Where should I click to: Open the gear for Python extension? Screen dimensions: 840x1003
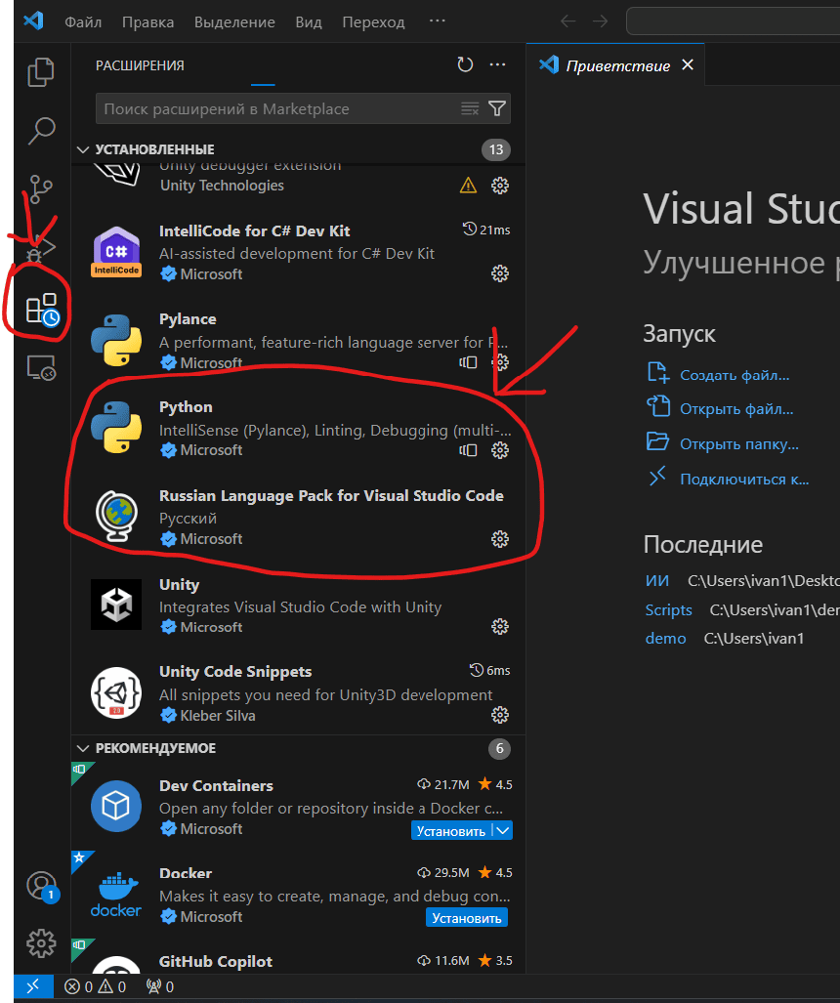click(500, 450)
